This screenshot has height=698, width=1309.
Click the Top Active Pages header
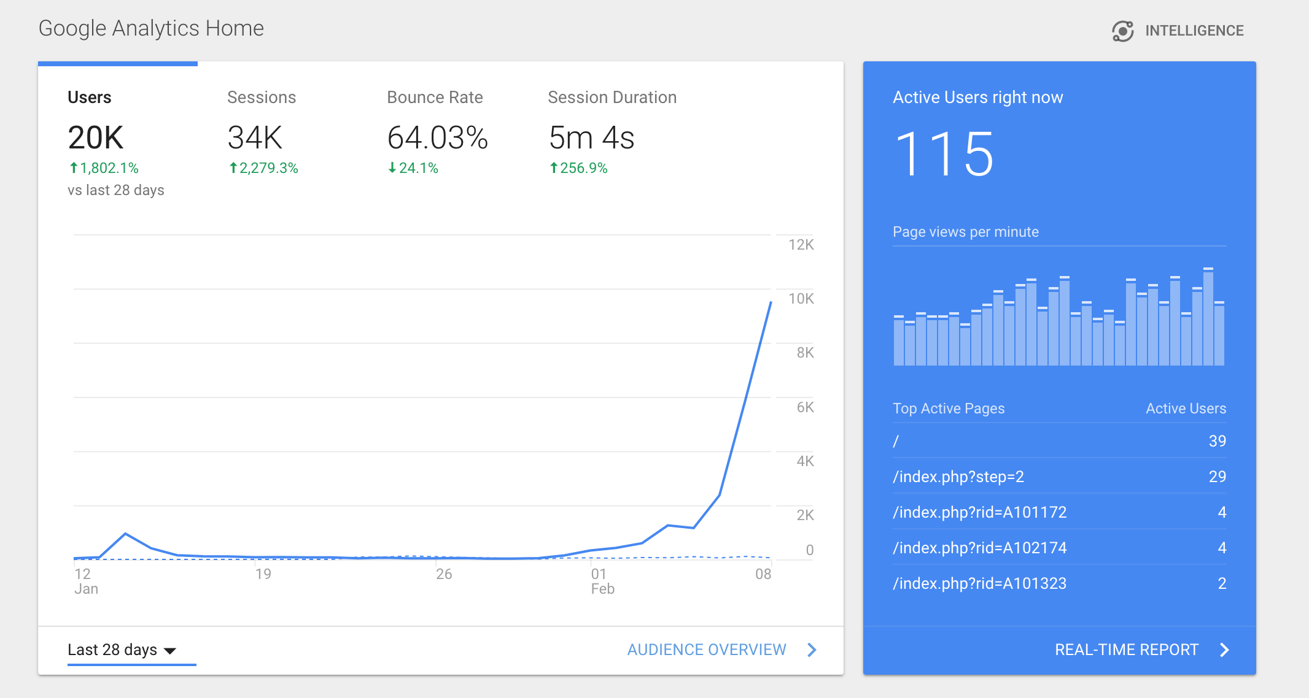(949, 408)
